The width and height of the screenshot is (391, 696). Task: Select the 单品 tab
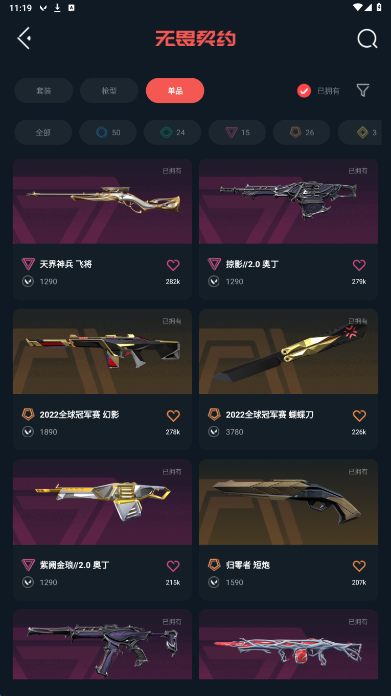[175, 91]
